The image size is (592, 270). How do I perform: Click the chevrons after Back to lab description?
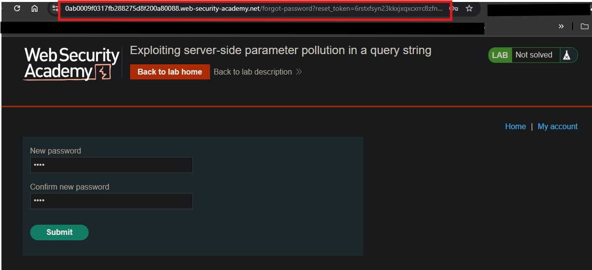pos(299,72)
